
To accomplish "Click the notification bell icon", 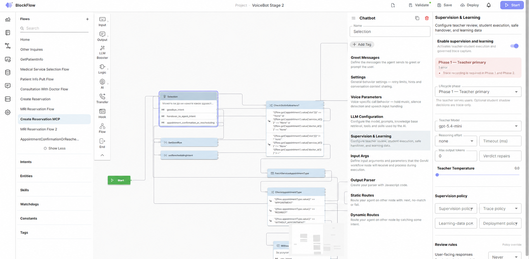I will [489, 5].
